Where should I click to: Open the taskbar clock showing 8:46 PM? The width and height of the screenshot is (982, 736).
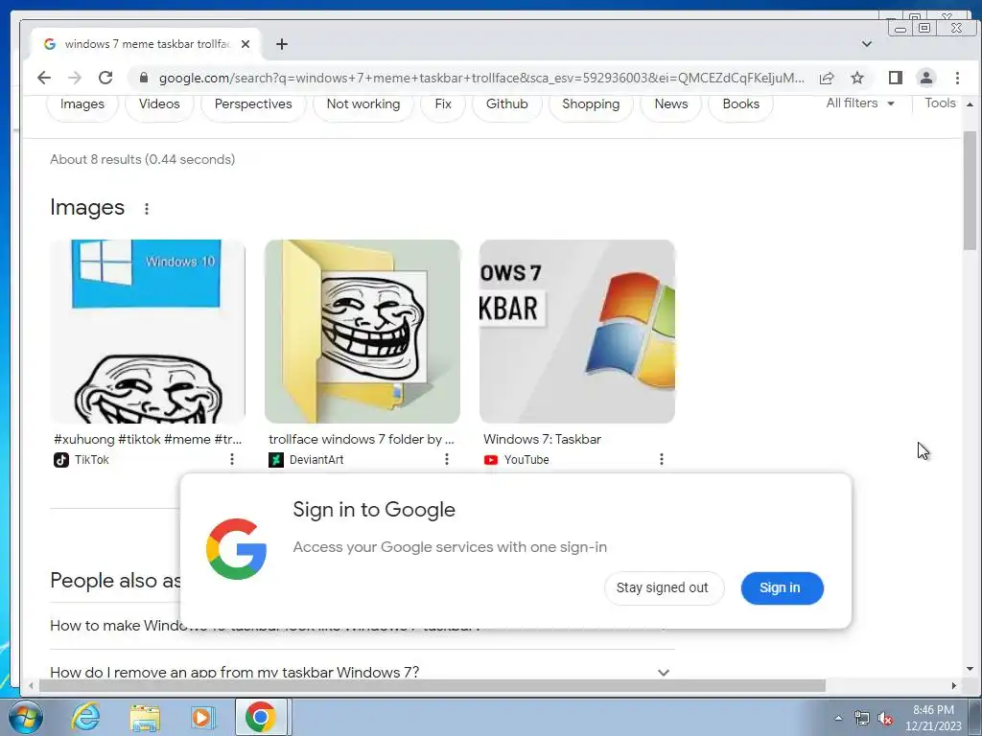click(934, 718)
